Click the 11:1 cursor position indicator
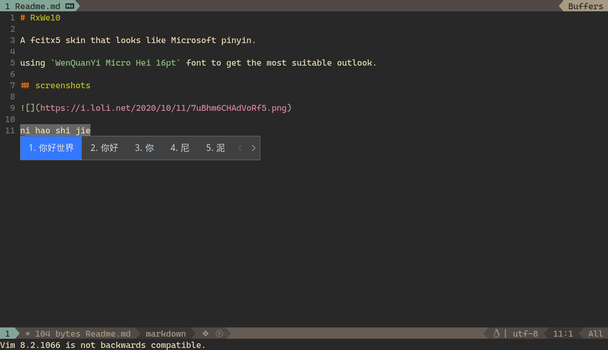Image resolution: width=608 pixels, height=350 pixels. point(563,334)
